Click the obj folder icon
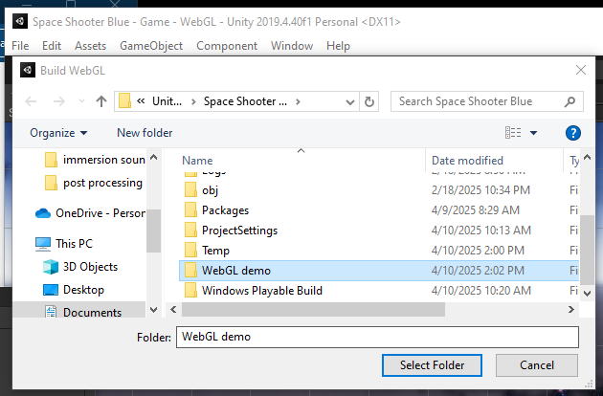 pyautogui.click(x=190, y=190)
